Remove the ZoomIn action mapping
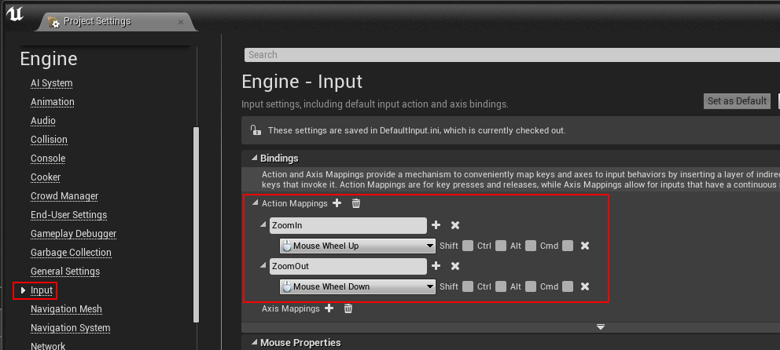Screen dimensions: 780x350 [x=454, y=225]
